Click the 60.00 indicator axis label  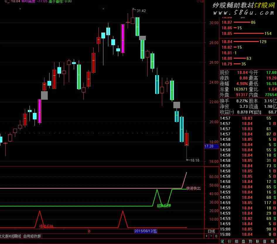pyautogui.click(x=214, y=177)
